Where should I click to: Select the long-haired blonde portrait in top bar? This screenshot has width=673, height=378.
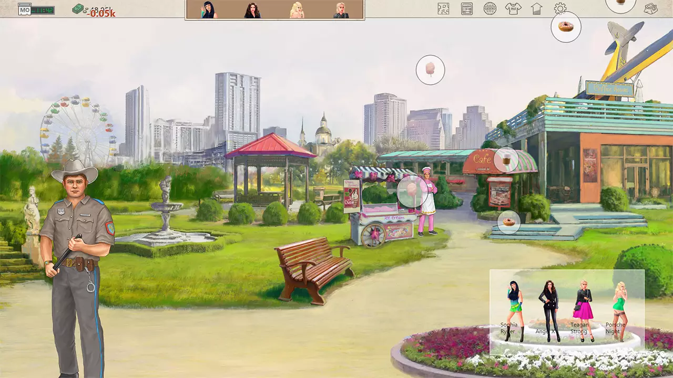tap(297, 10)
